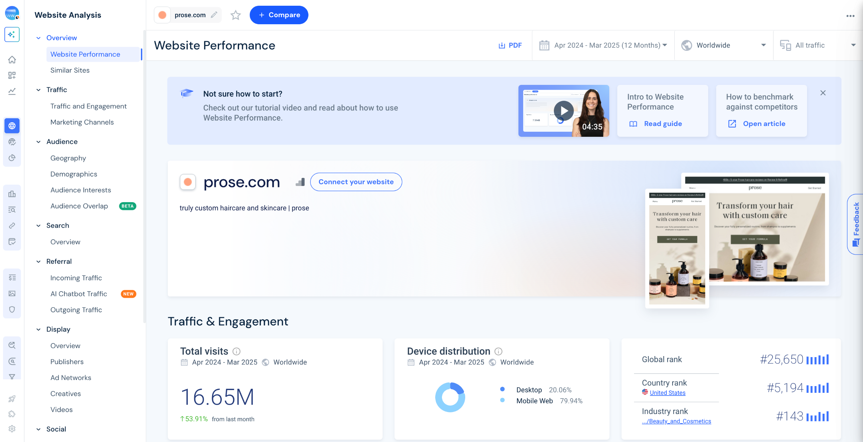
Task: Select Website Performance in the sidebar
Action: point(93,54)
